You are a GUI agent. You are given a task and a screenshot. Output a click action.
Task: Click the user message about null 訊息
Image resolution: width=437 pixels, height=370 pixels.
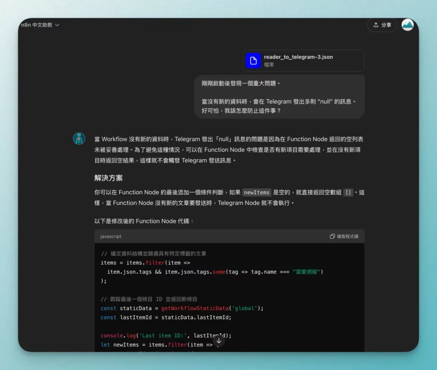click(x=280, y=97)
